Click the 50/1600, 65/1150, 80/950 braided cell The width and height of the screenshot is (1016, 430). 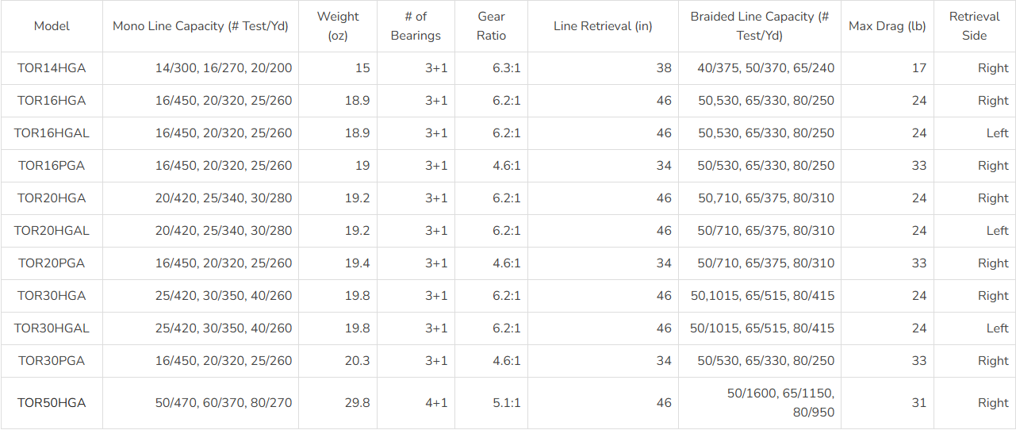[x=780, y=403]
